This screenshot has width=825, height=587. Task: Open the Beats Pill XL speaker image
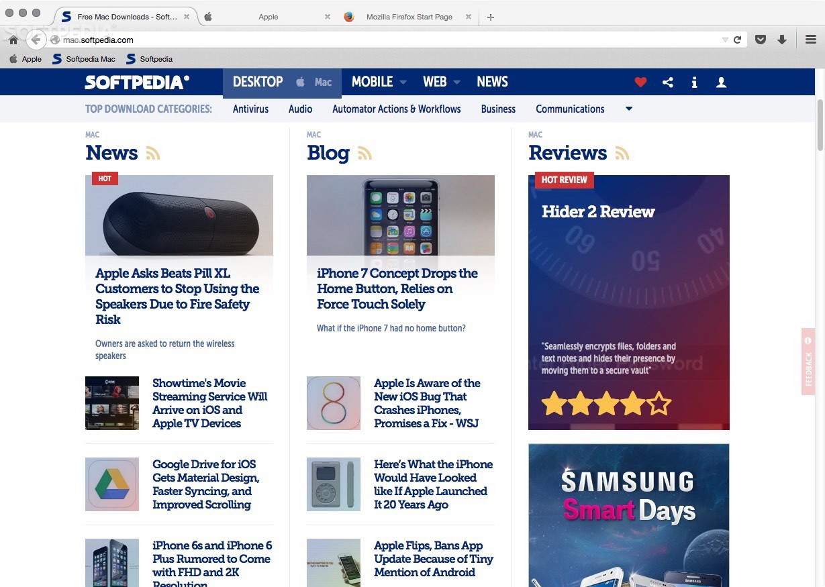point(179,215)
